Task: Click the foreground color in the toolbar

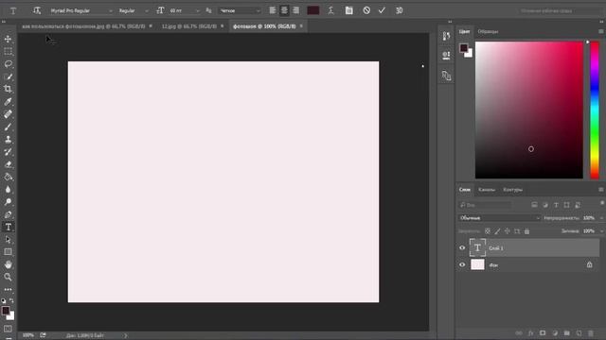Action: [6, 311]
